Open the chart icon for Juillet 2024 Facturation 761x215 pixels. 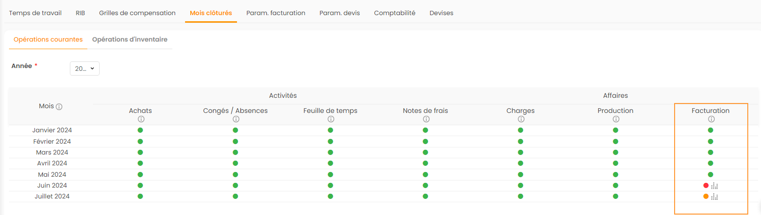click(x=714, y=197)
